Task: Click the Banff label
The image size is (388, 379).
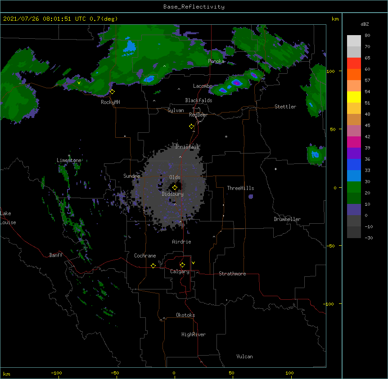Action: (56, 255)
